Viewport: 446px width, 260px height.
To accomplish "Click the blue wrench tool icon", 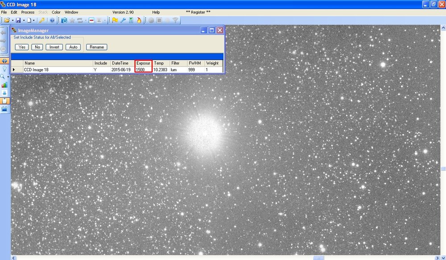I will (x=123, y=21).
